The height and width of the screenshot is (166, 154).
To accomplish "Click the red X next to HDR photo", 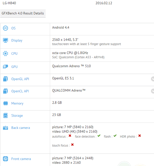I will (x=139, y=136).
